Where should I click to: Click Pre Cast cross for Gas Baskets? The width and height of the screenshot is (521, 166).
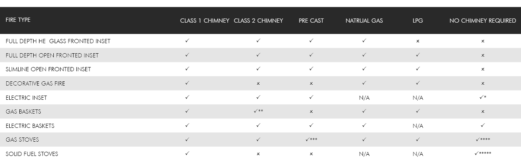pos(311,112)
